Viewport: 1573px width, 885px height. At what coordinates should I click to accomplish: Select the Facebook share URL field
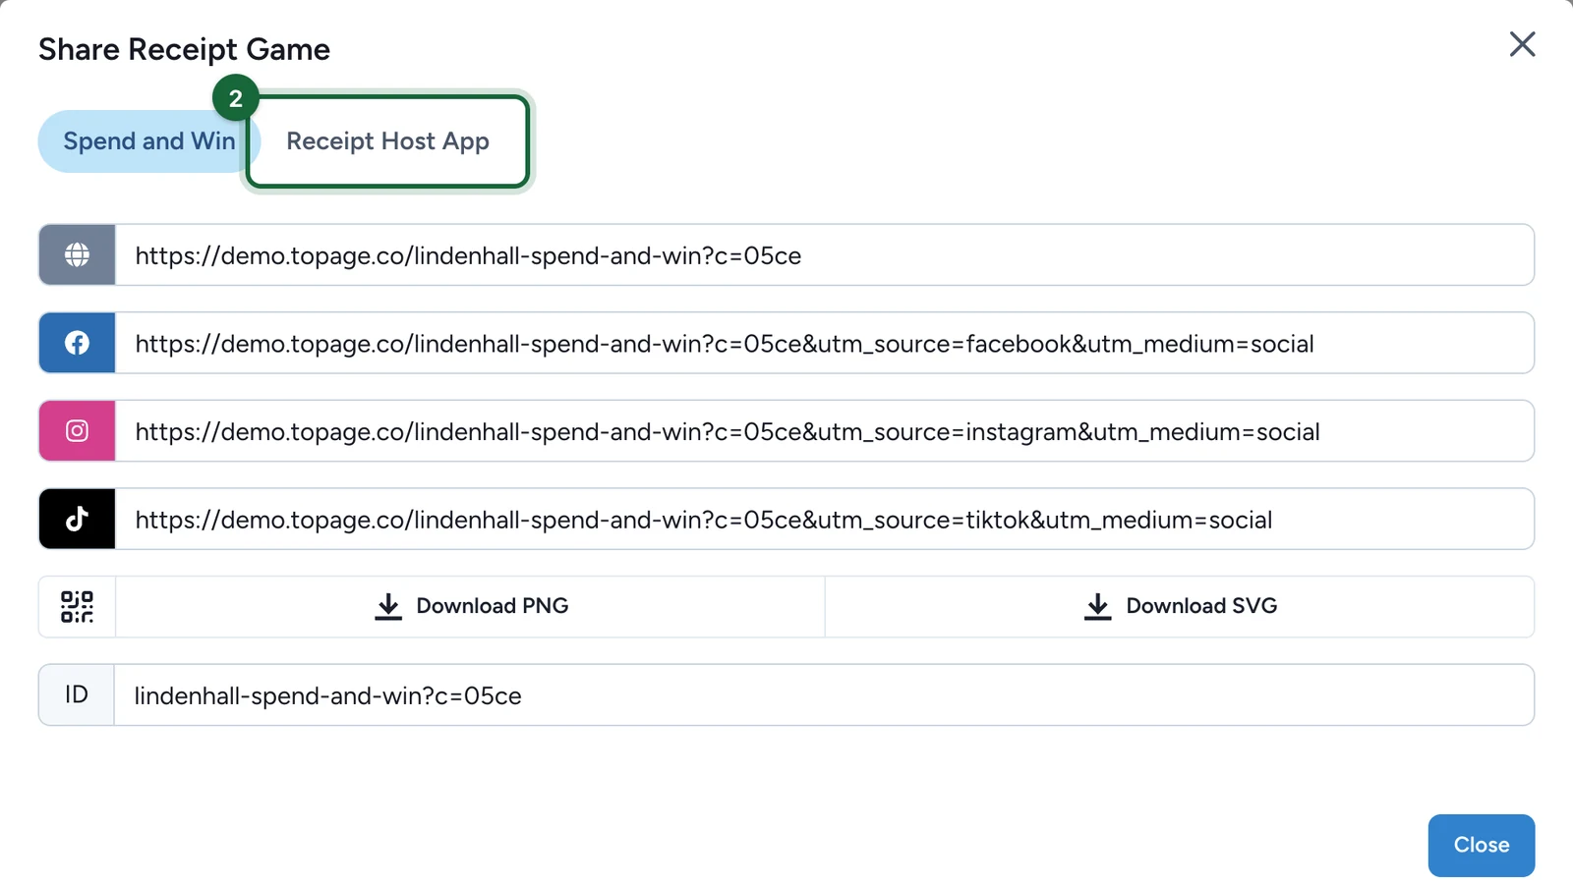click(824, 343)
